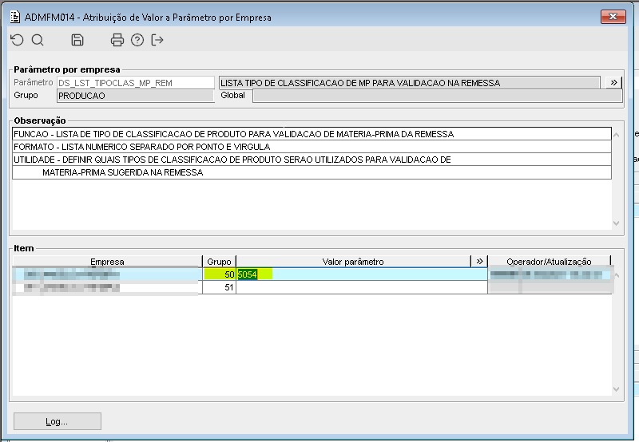The image size is (639, 442).
Task: Click the Grupo column header in Item
Action: point(219,262)
